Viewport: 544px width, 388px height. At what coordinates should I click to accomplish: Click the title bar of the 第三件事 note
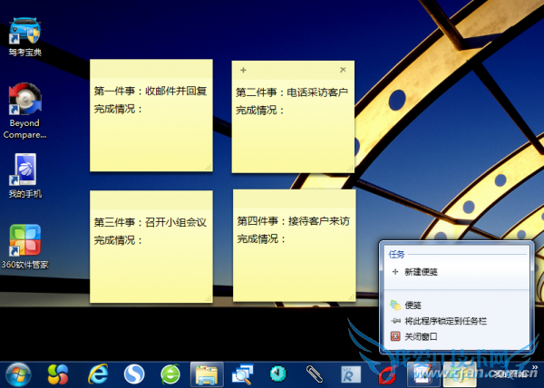pyautogui.click(x=151, y=199)
